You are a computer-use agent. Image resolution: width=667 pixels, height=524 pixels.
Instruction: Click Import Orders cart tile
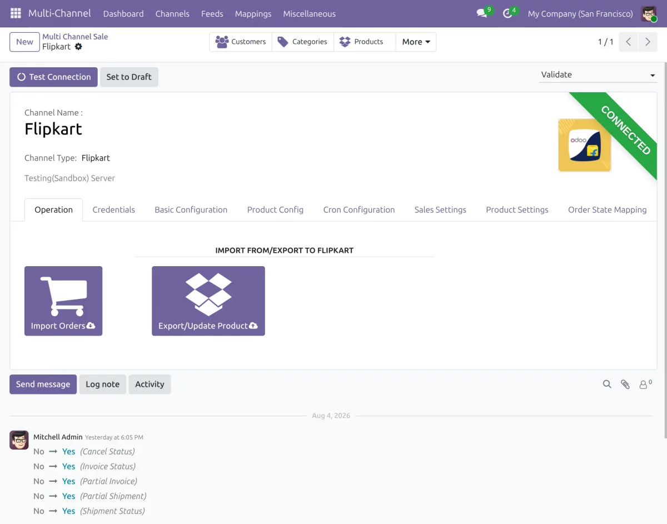pos(63,301)
